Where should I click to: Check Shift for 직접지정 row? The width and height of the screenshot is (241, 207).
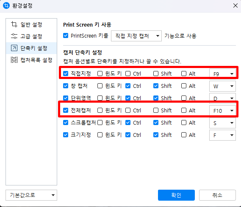tap(156, 74)
